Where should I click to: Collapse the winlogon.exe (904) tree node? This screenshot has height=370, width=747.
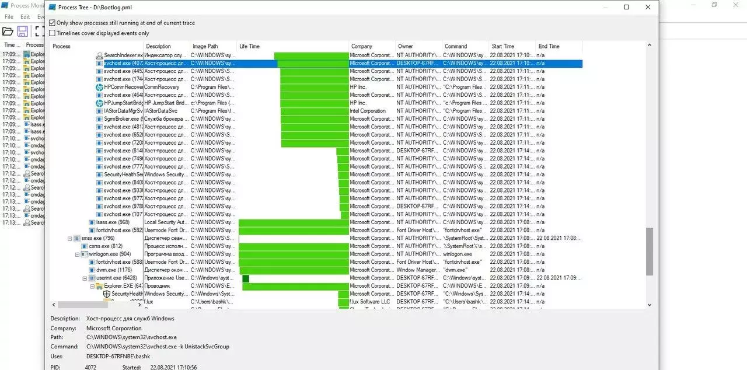[78, 254]
